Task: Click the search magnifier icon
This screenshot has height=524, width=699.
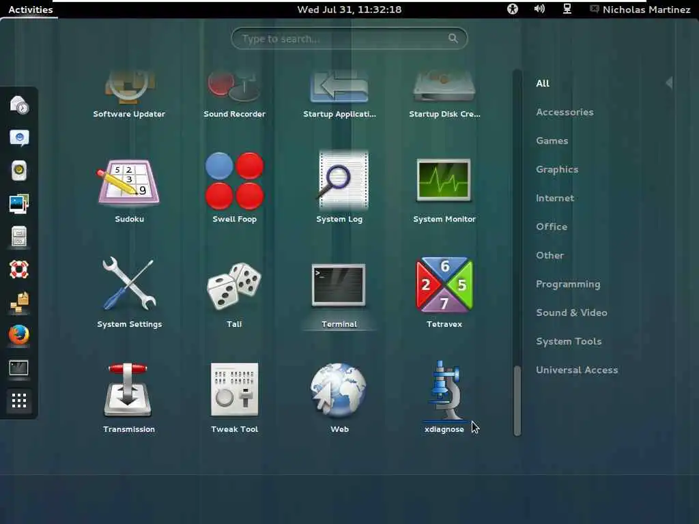Action: click(x=453, y=38)
